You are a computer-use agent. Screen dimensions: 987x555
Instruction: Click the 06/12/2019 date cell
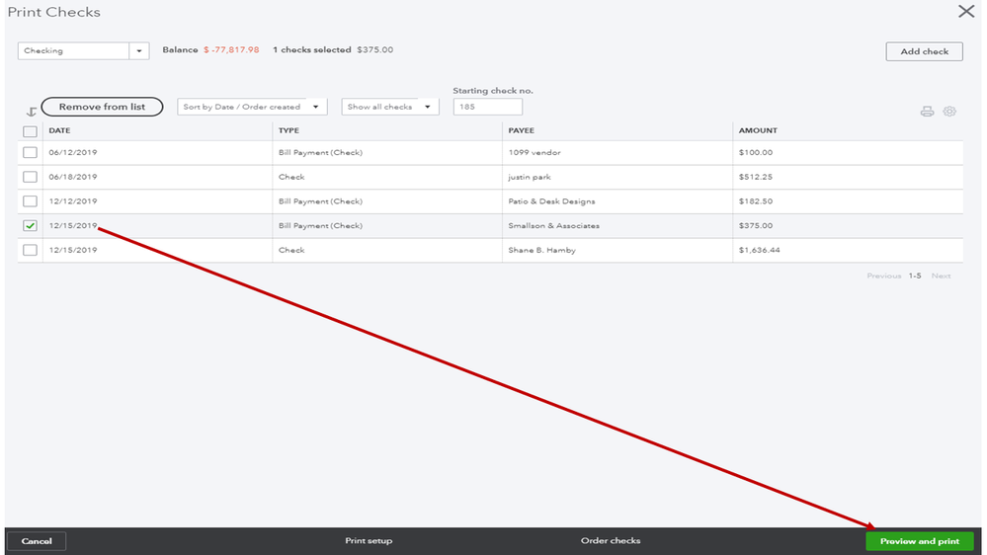[73, 152]
